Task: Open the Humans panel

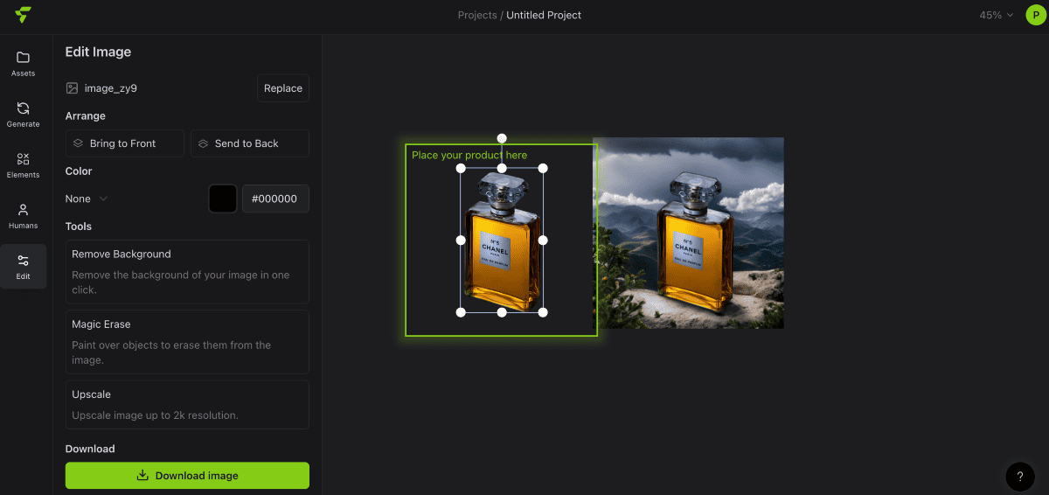Action: tap(24, 216)
